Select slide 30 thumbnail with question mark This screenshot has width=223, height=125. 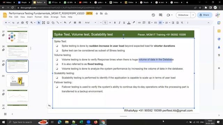pyautogui.click(x=17, y=81)
